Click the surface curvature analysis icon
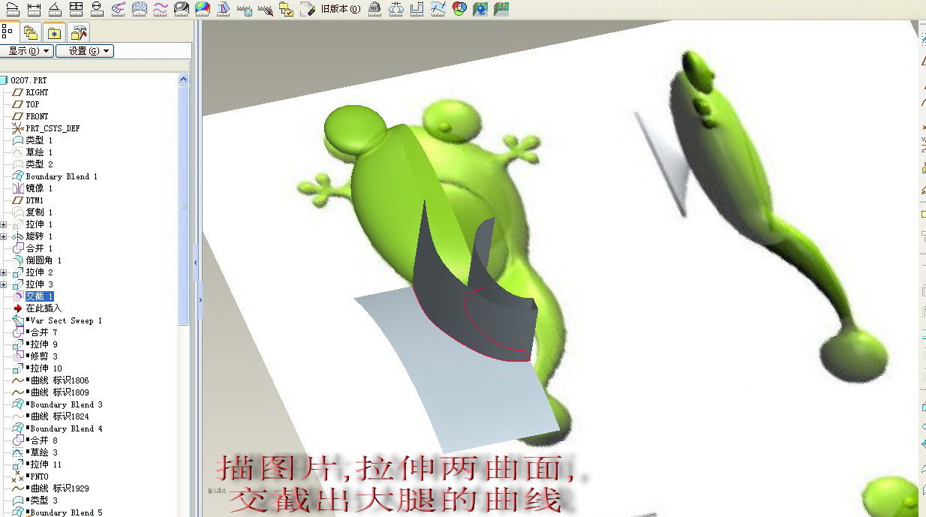The height and width of the screenshot is (517, 926). coord(139,9)
